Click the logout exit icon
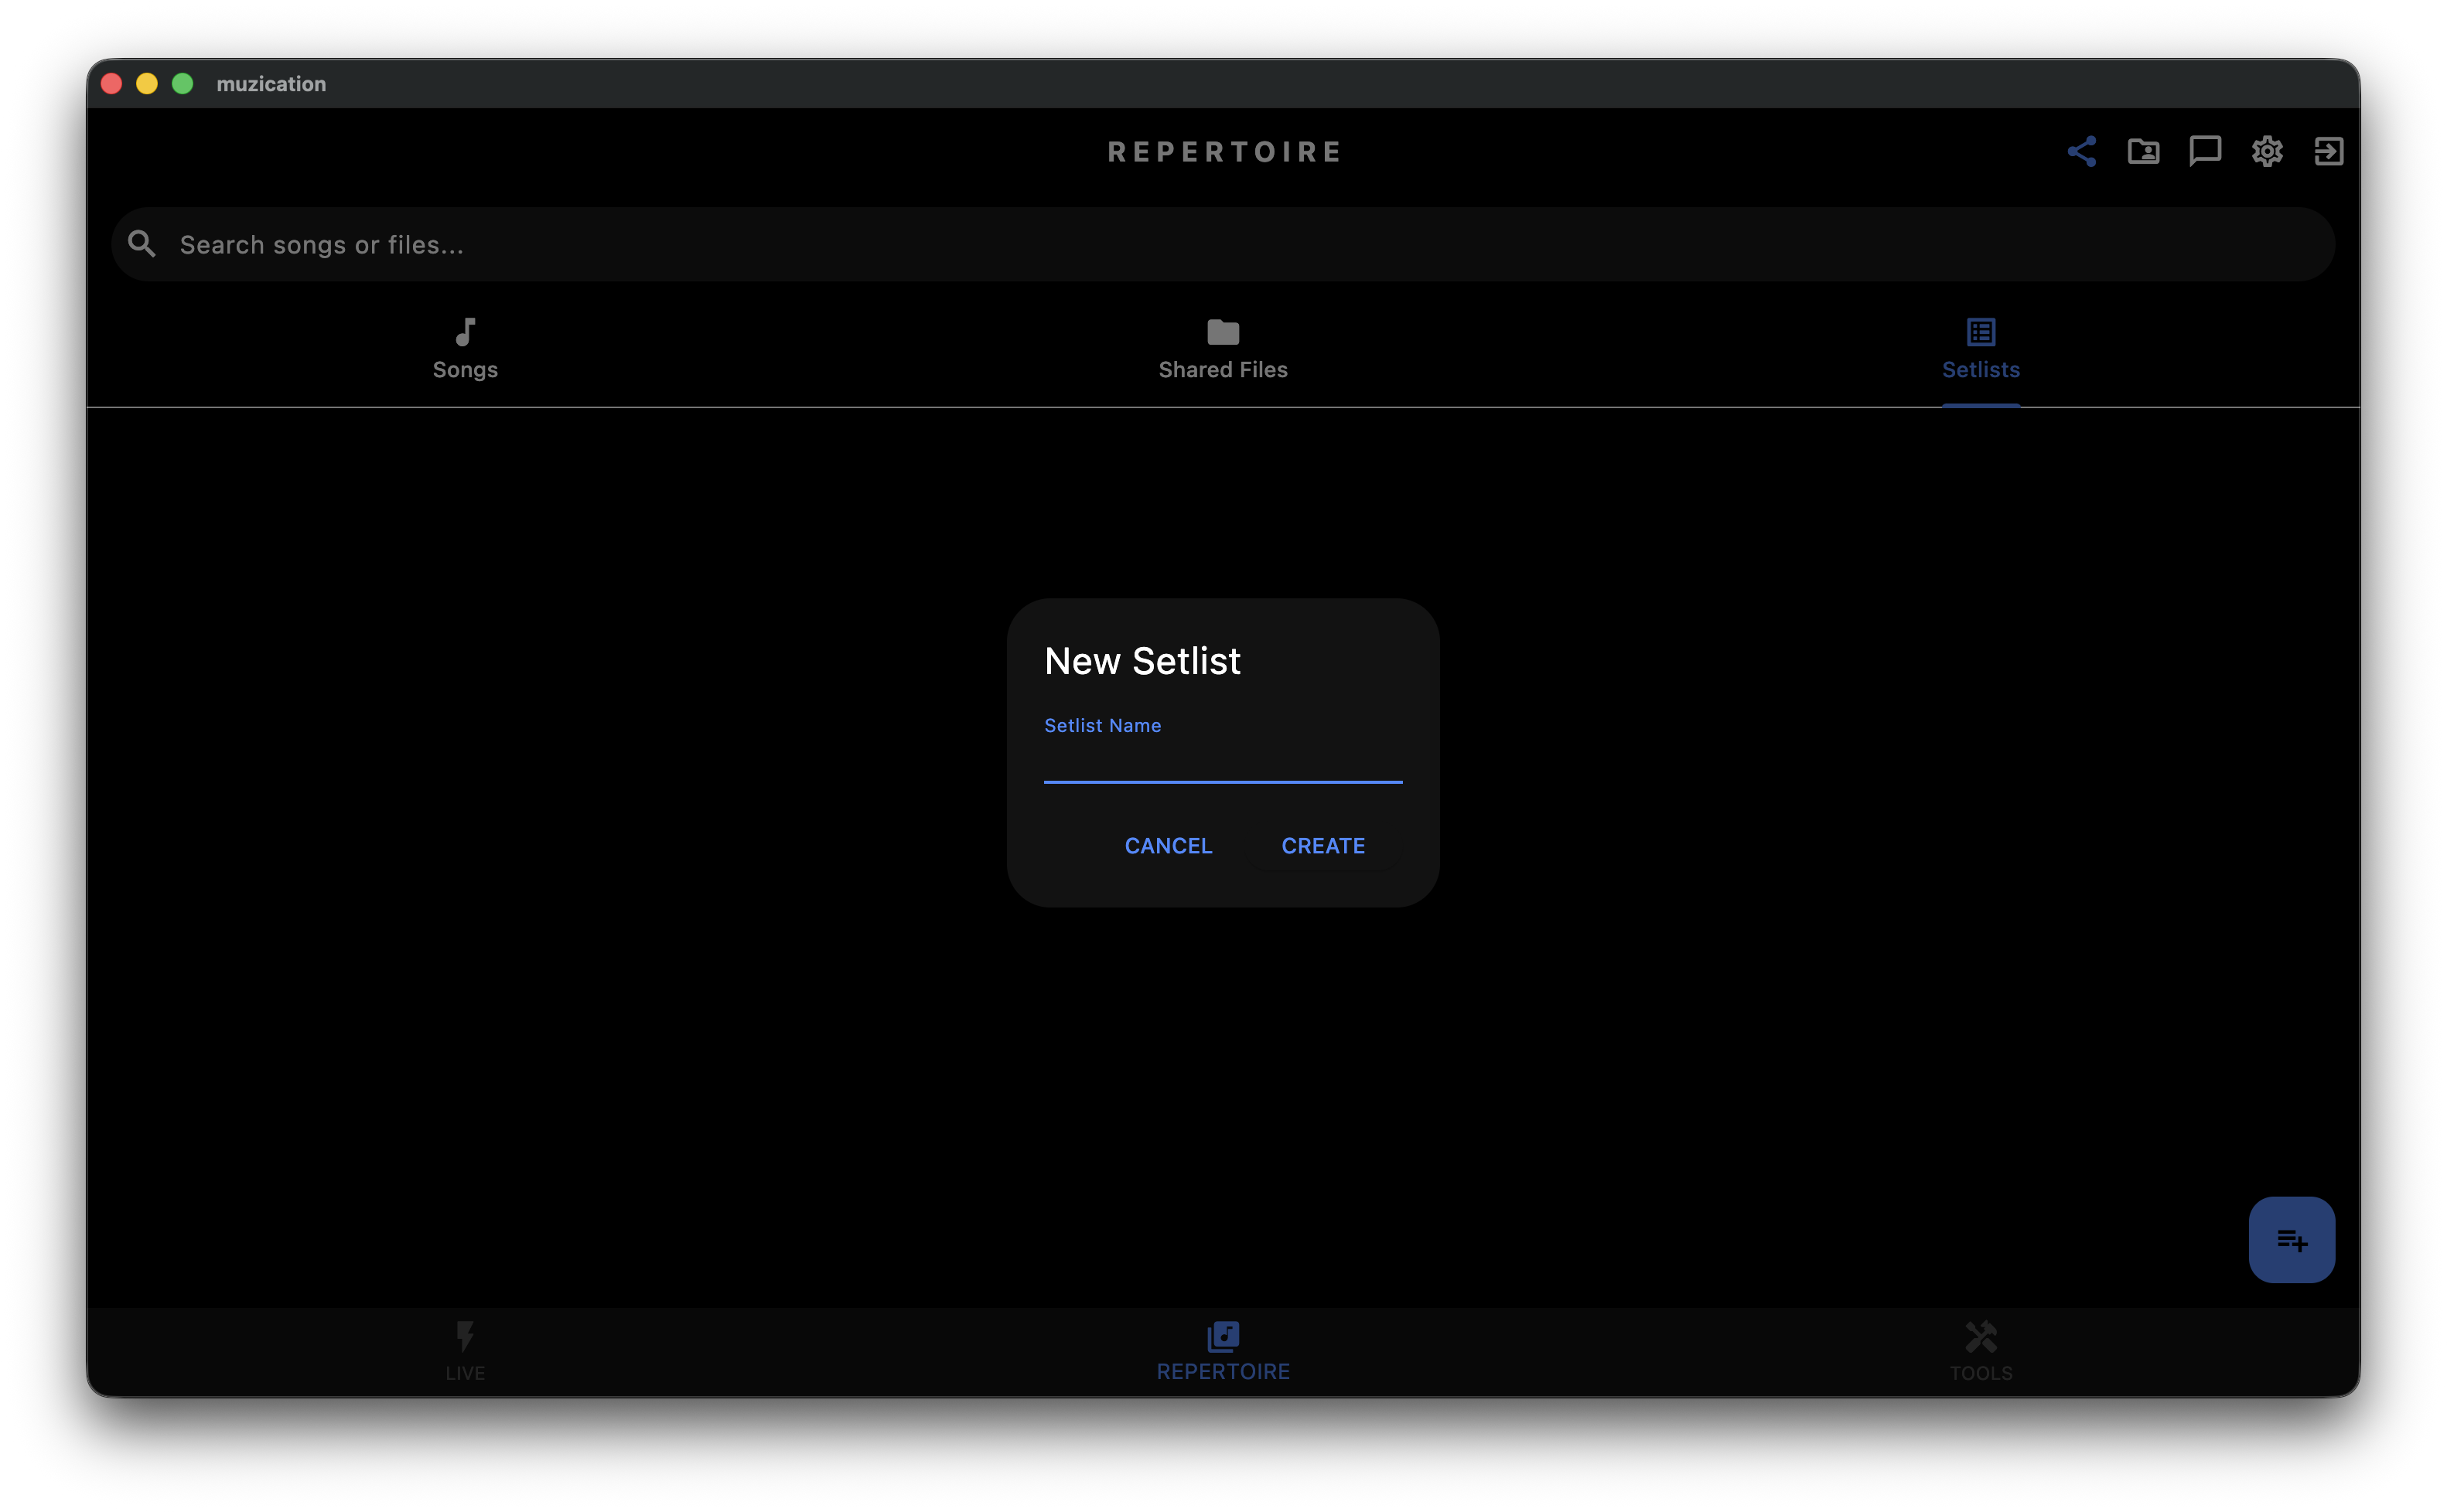Image resolution: width=2447 pixels, height=1512 pixels. pos(2329,151)
